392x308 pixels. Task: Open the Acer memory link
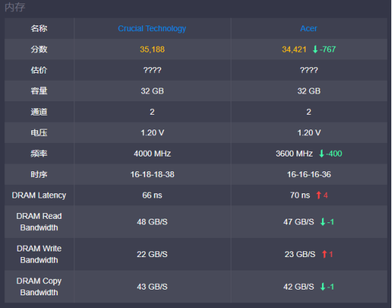309,28
